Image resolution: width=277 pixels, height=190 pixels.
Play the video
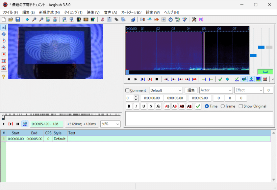3,124
